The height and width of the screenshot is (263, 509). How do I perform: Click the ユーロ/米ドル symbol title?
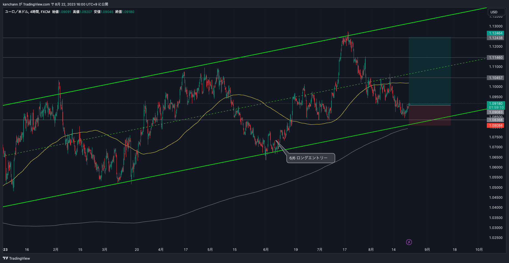17,12
